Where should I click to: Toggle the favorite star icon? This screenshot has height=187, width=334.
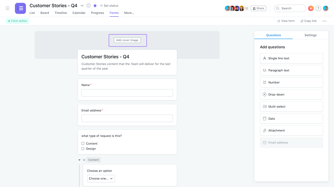[95, 6]
